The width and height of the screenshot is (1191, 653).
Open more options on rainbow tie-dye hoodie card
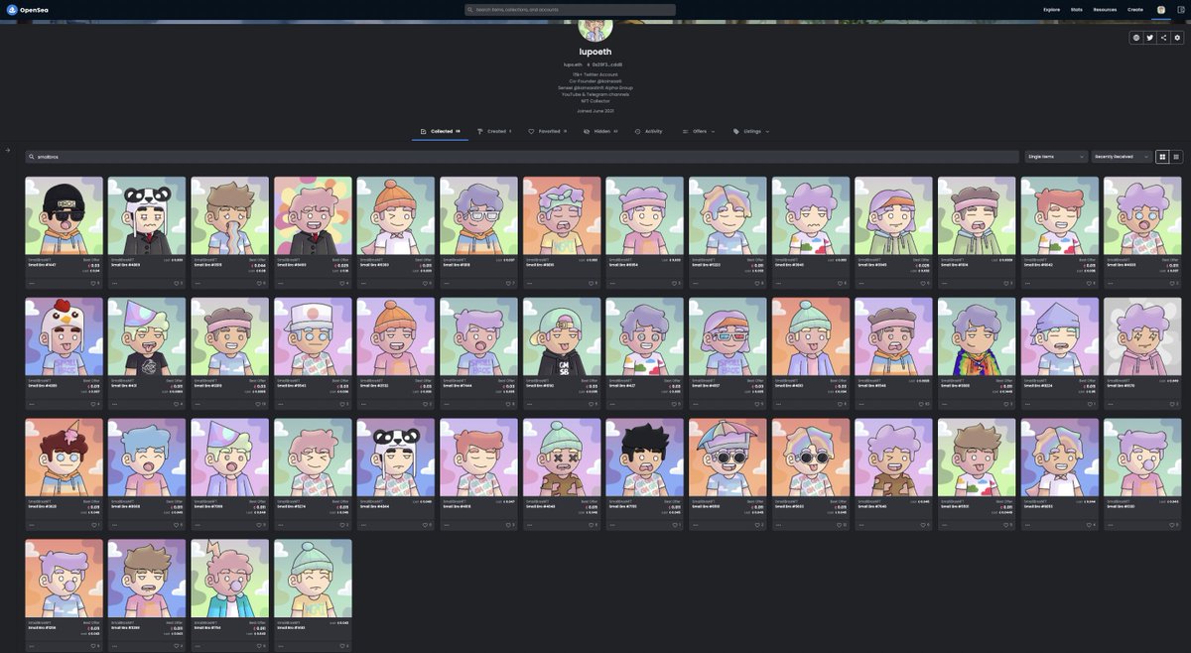944,404
